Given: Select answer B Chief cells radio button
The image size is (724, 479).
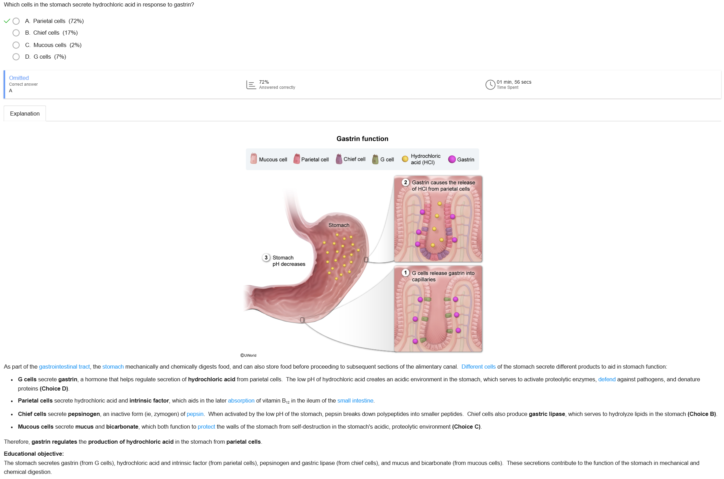Looking at the screenshot, I should [x=16, y=33].
